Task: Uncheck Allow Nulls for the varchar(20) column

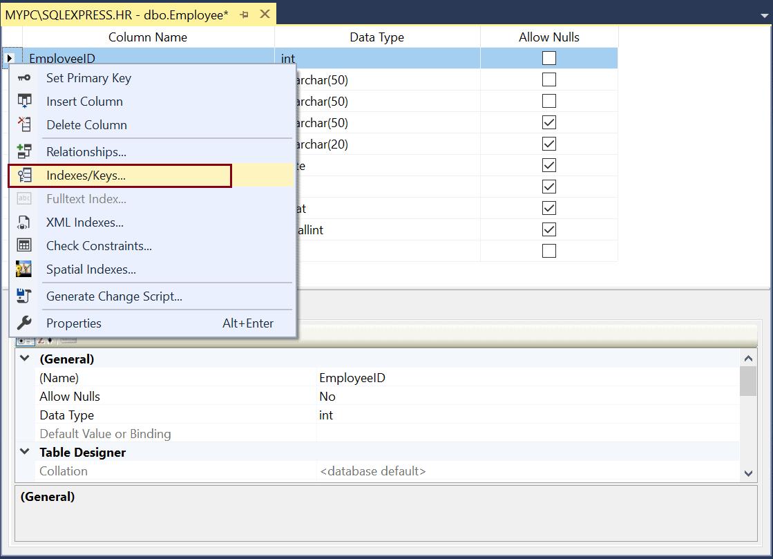Action: [548, 143]
